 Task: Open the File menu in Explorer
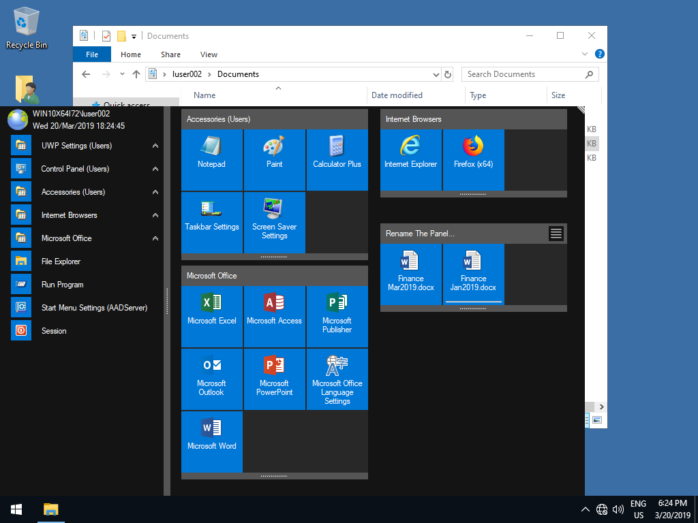[91, 54]
